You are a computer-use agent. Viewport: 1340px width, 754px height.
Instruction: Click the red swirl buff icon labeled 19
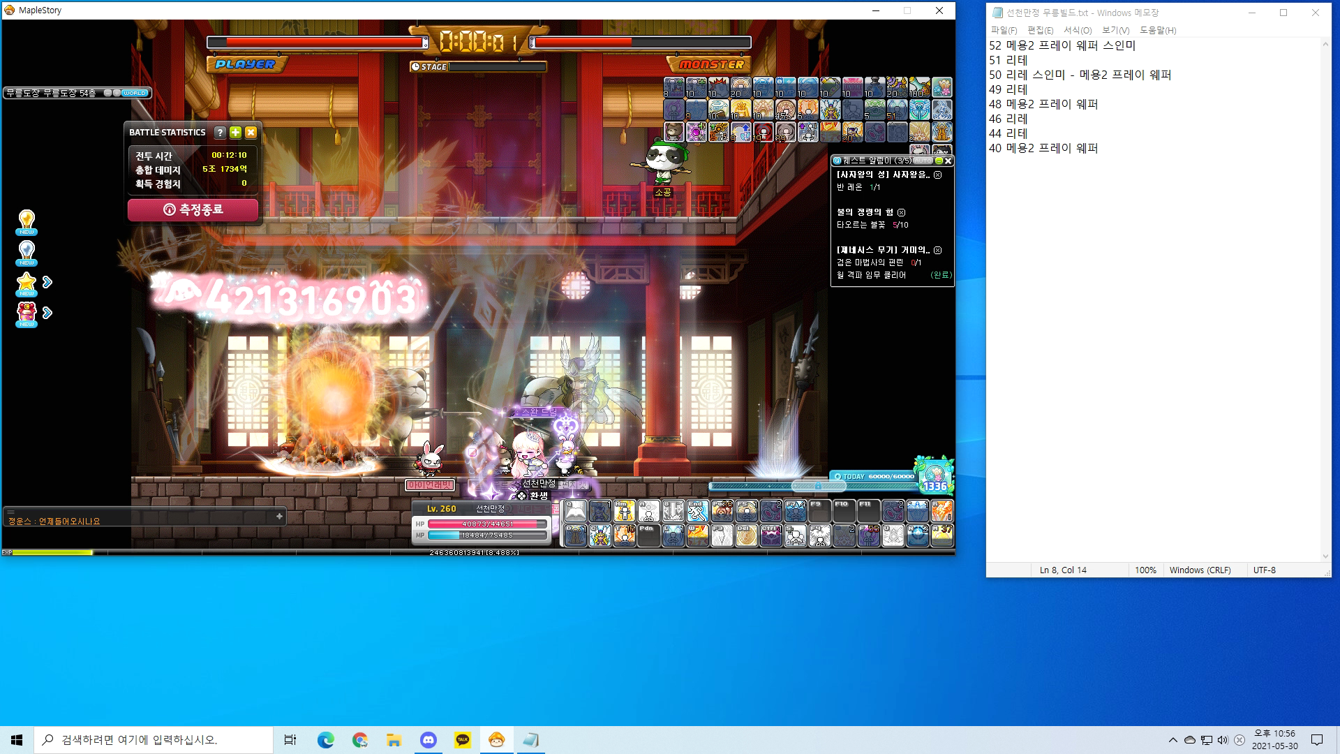(x=764, y=132)
